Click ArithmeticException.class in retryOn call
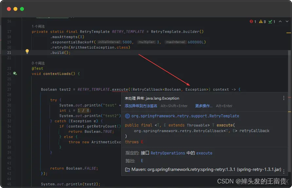 (x=99, y=47)
